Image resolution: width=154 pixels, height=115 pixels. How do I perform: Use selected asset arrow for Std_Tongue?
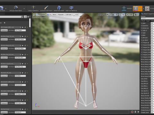(x=23, y=27)
